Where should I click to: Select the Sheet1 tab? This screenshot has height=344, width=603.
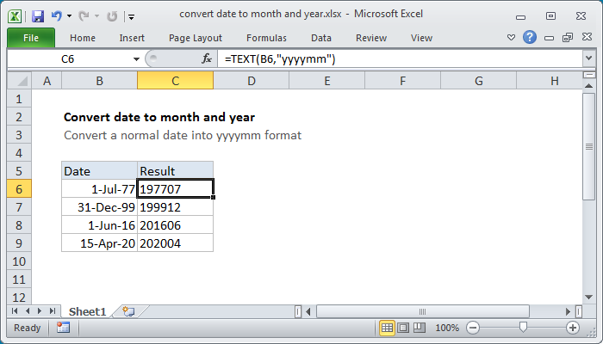click(88, 311)
